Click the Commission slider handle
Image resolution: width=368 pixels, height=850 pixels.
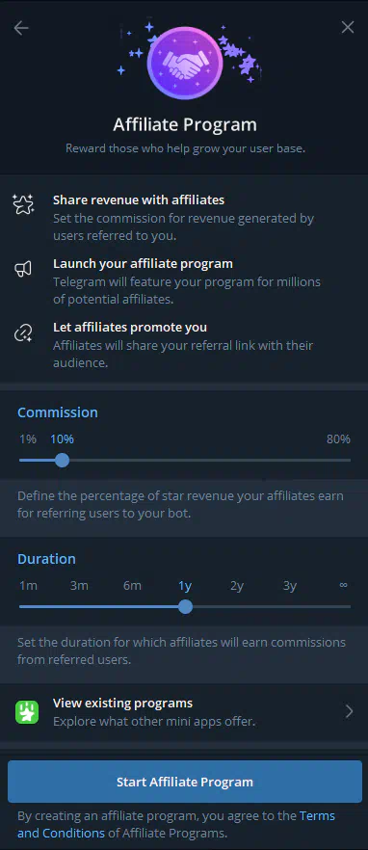pos(63,461)
